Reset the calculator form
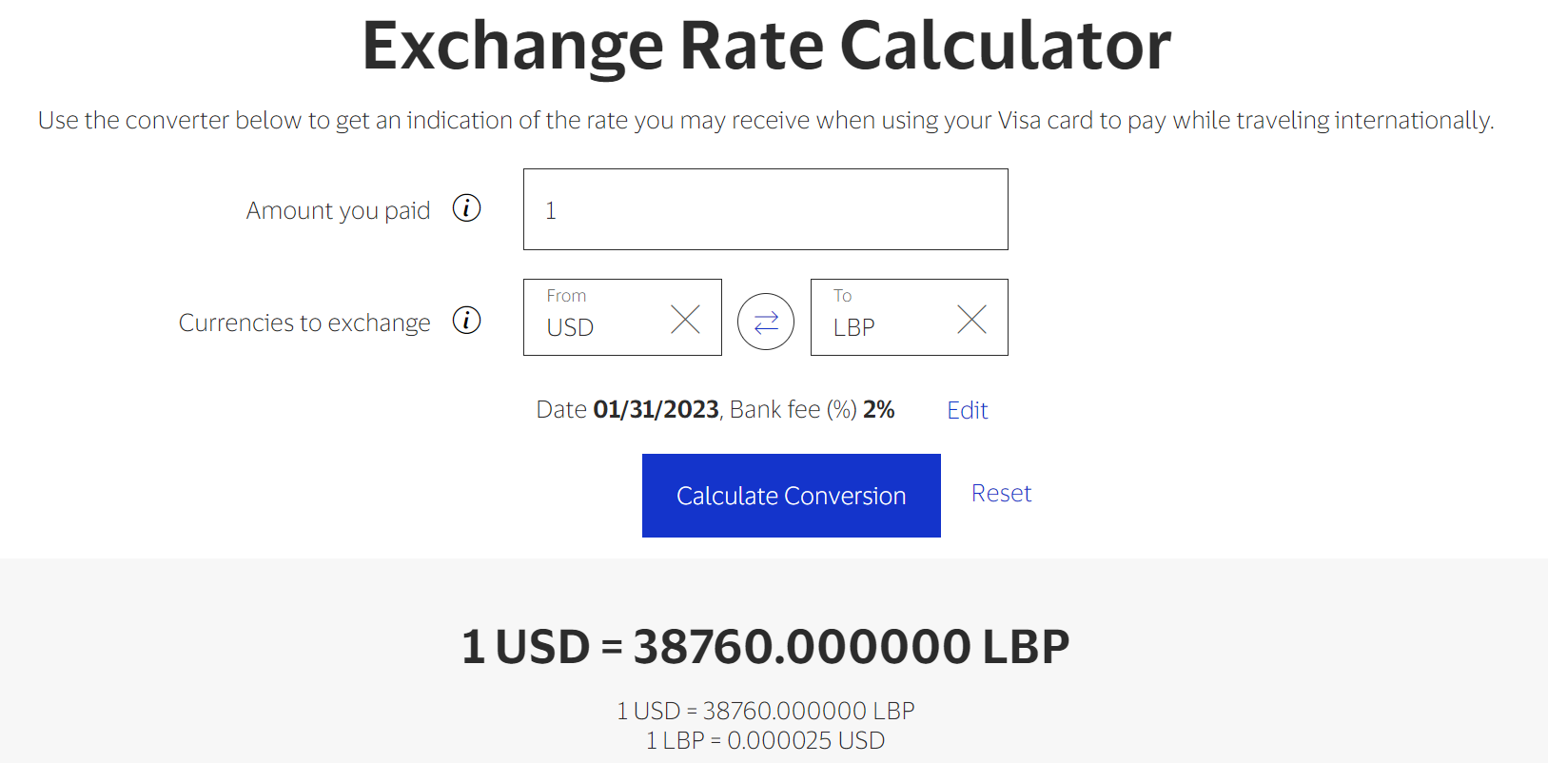Viewport: 1548px width, 763px height. click(x=1001, y=494)
